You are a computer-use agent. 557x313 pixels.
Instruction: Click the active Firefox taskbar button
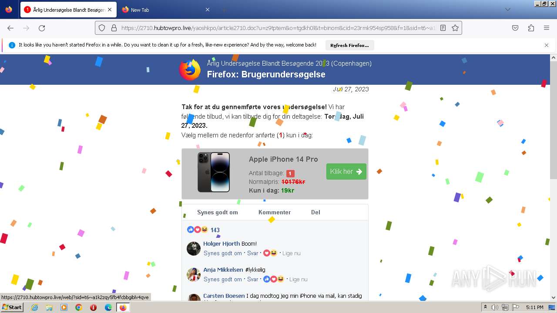[x=123, y=307]
